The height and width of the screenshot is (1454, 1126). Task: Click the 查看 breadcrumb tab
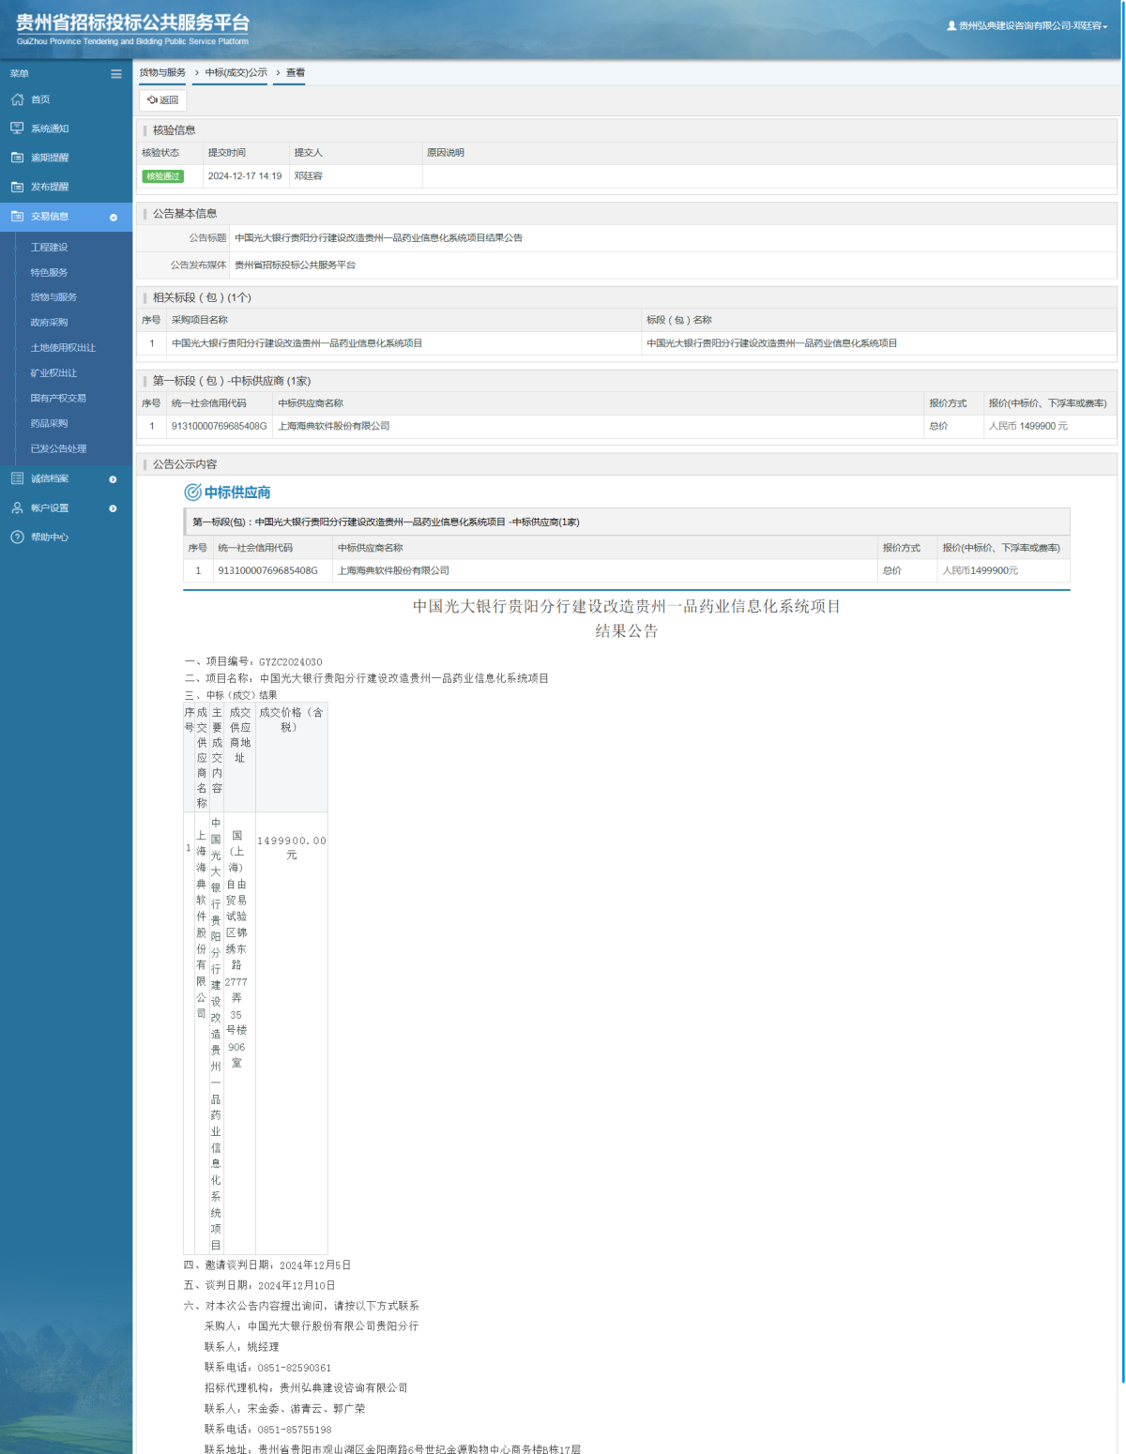(x=296, y=73)
